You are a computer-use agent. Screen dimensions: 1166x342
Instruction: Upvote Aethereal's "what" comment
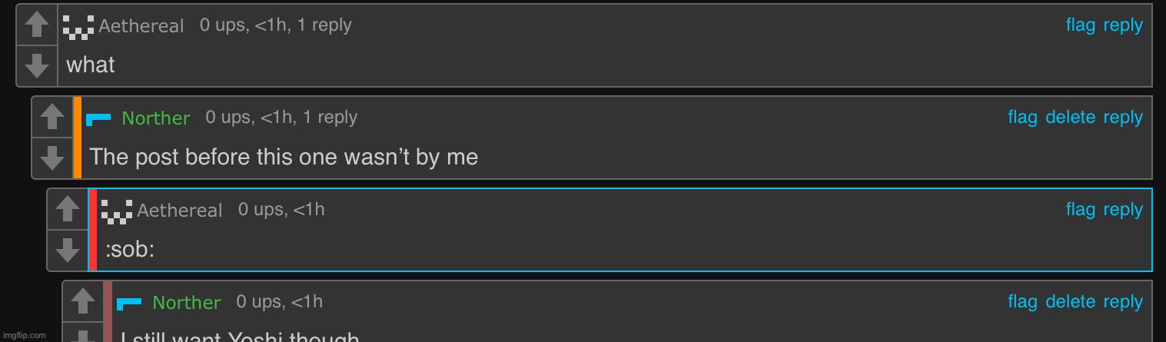(x=37, y=25)
